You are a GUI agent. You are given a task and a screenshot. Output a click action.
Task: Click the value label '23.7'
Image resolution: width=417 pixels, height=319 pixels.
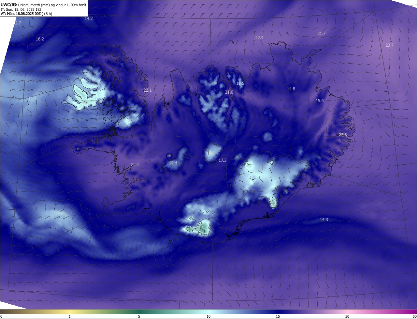point(390,45)
